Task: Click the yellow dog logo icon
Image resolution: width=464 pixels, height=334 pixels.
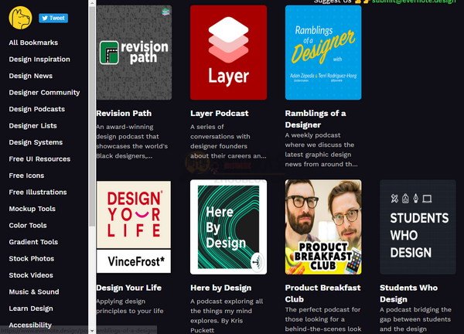Action: click(x=20, y=18)
